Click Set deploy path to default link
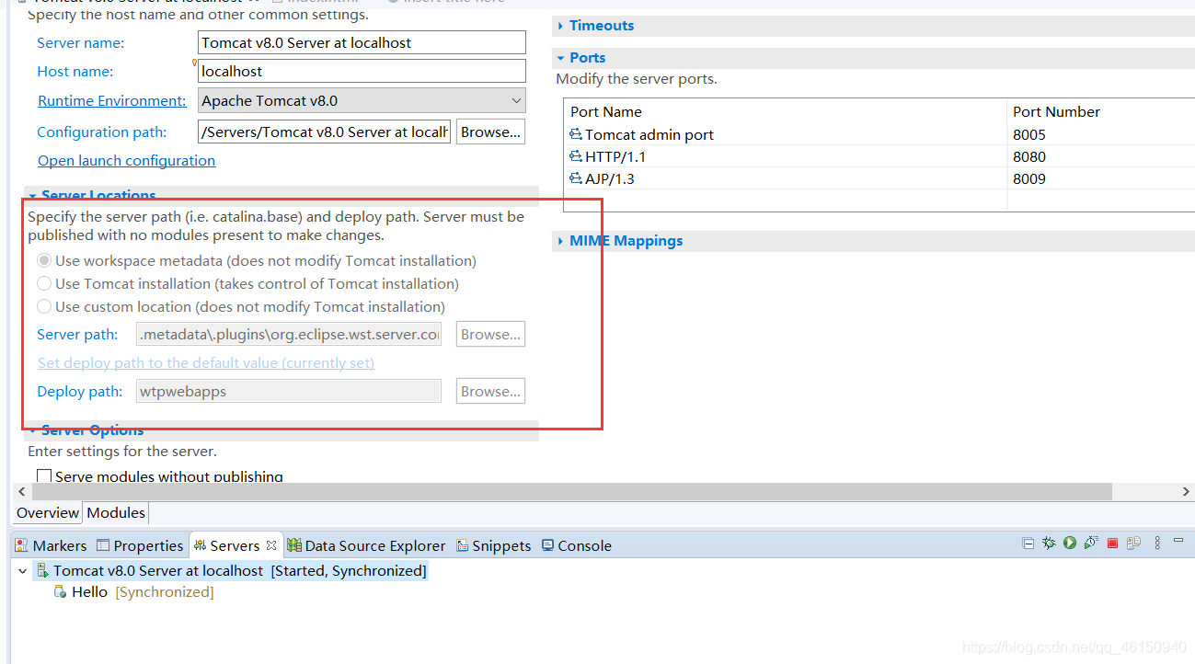Screen dimensions: 1195x664 pyautogui.click(x=206, y=363)
